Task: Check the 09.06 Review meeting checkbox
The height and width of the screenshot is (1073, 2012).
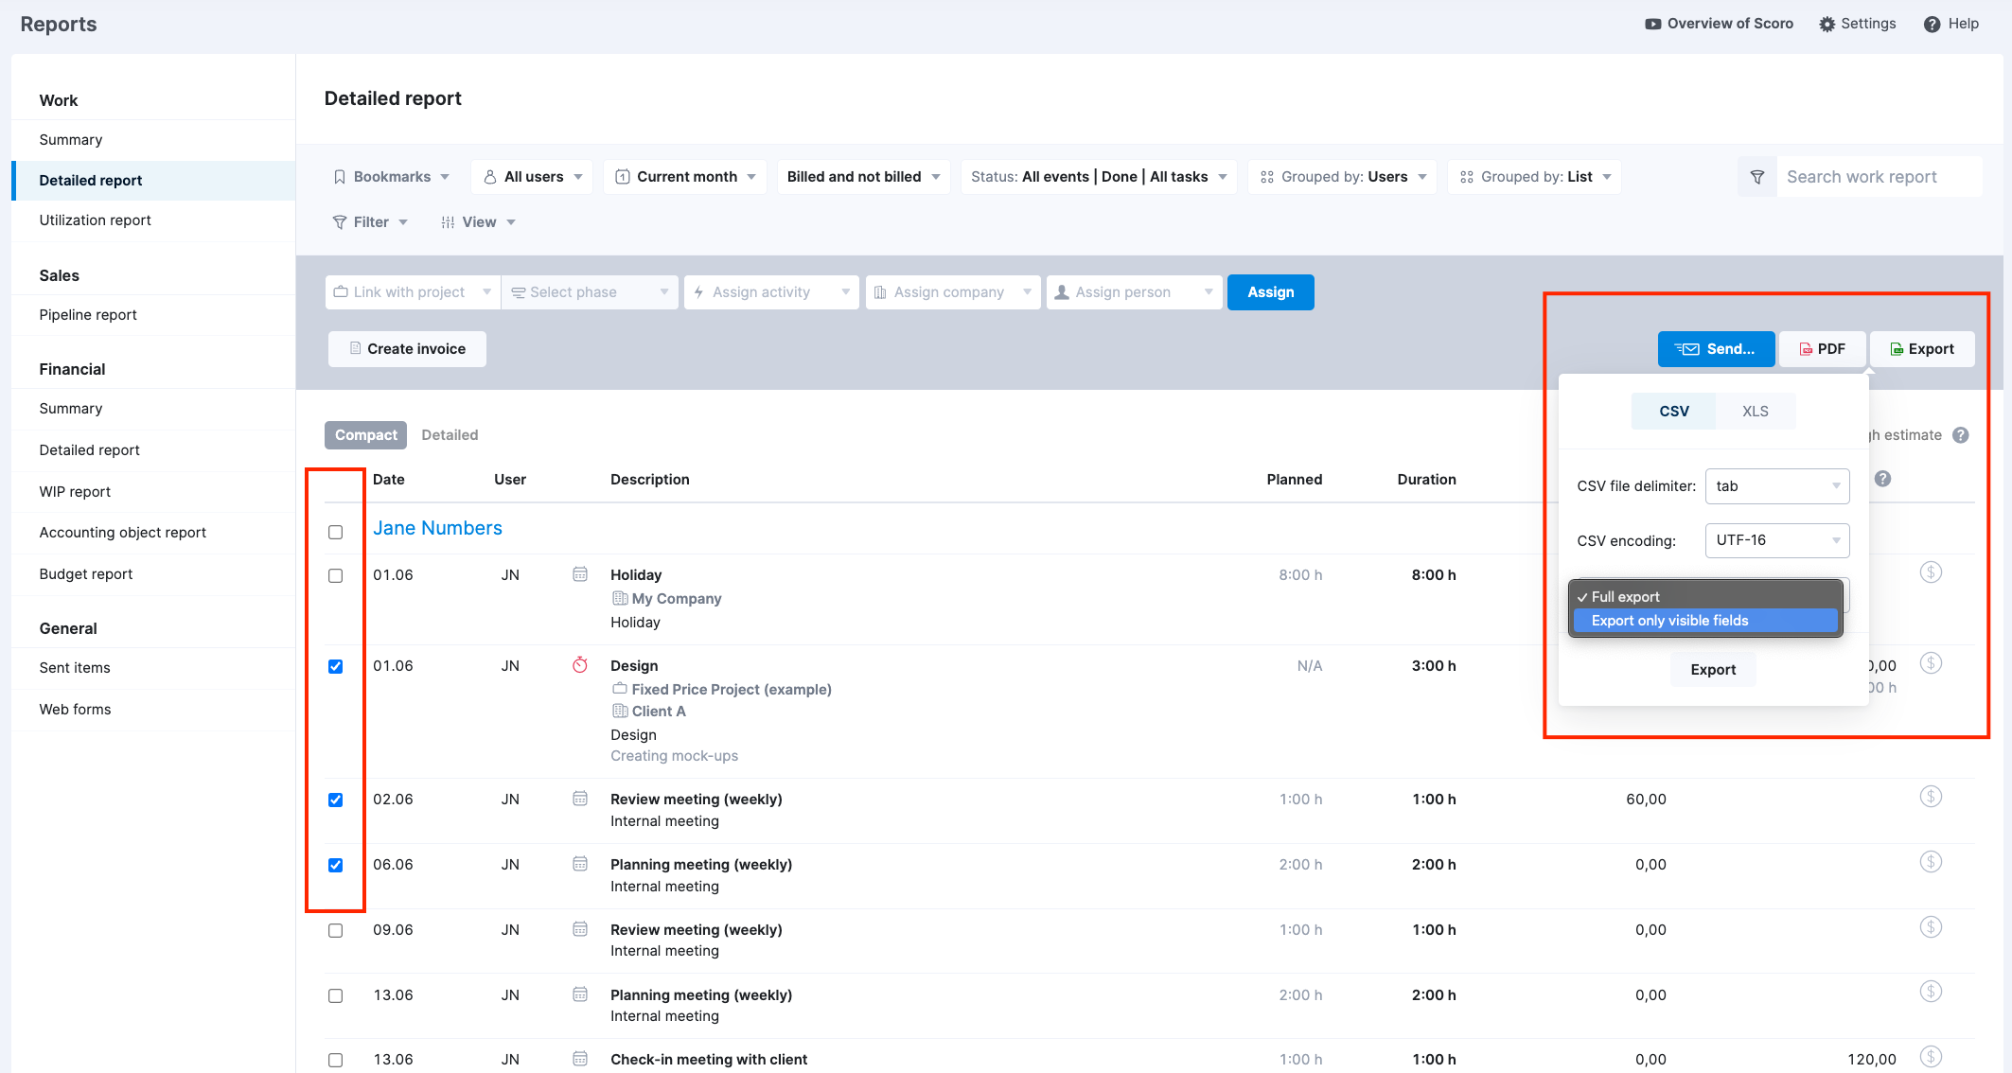Action: coord(335,930)
